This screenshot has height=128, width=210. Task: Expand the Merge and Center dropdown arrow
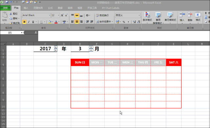tap(112, 22)
